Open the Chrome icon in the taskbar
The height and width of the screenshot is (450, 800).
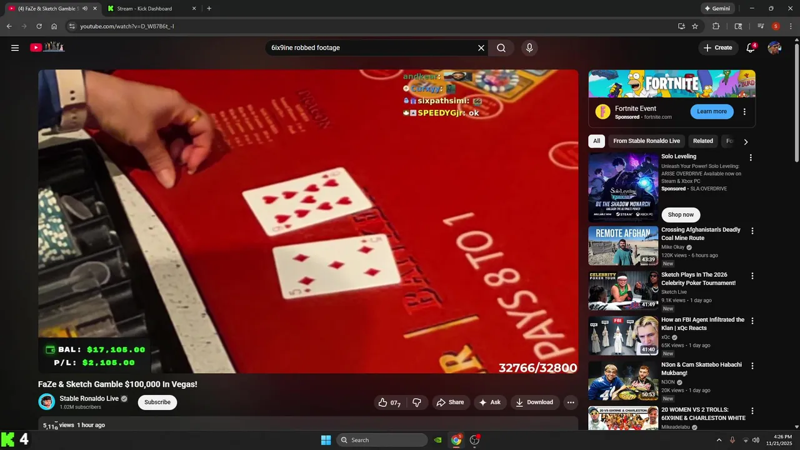pyautogui.click(x=456, y=440)
